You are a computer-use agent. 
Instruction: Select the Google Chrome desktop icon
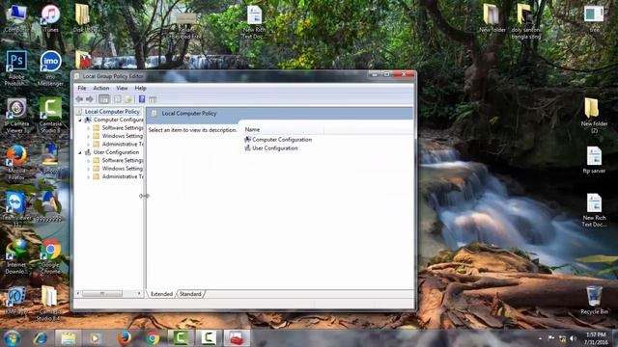[x=50, y=255]
